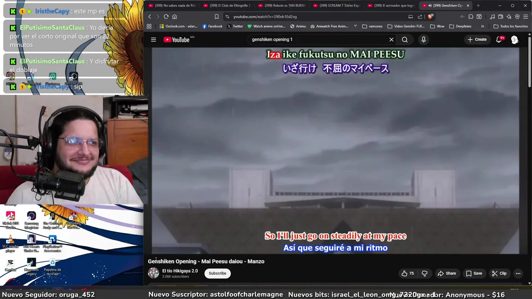The width and height of the screenshot is (532, 299).
Task: Start voice search with the microphone
Action: (x=424, y=39)
